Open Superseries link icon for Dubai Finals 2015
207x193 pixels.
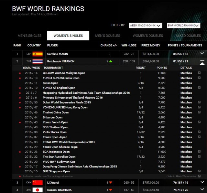click(199, 102)
